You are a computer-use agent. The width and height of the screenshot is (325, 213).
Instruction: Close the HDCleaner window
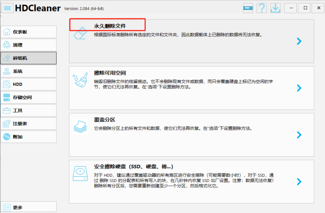319,8
